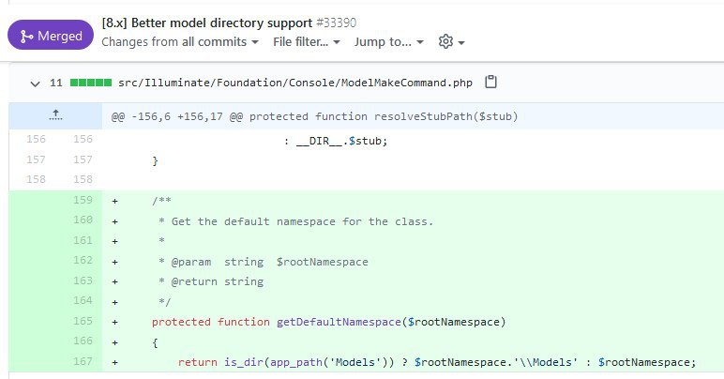The height and width of the screenshot is (379, 724).
Task: Expand hidden lines above the hunk
Action: (55, 115)
